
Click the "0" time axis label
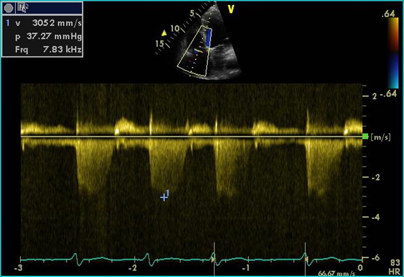coord(360,268)
